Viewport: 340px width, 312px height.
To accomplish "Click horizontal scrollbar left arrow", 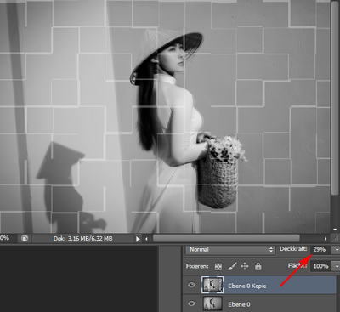I will [146, 239].
